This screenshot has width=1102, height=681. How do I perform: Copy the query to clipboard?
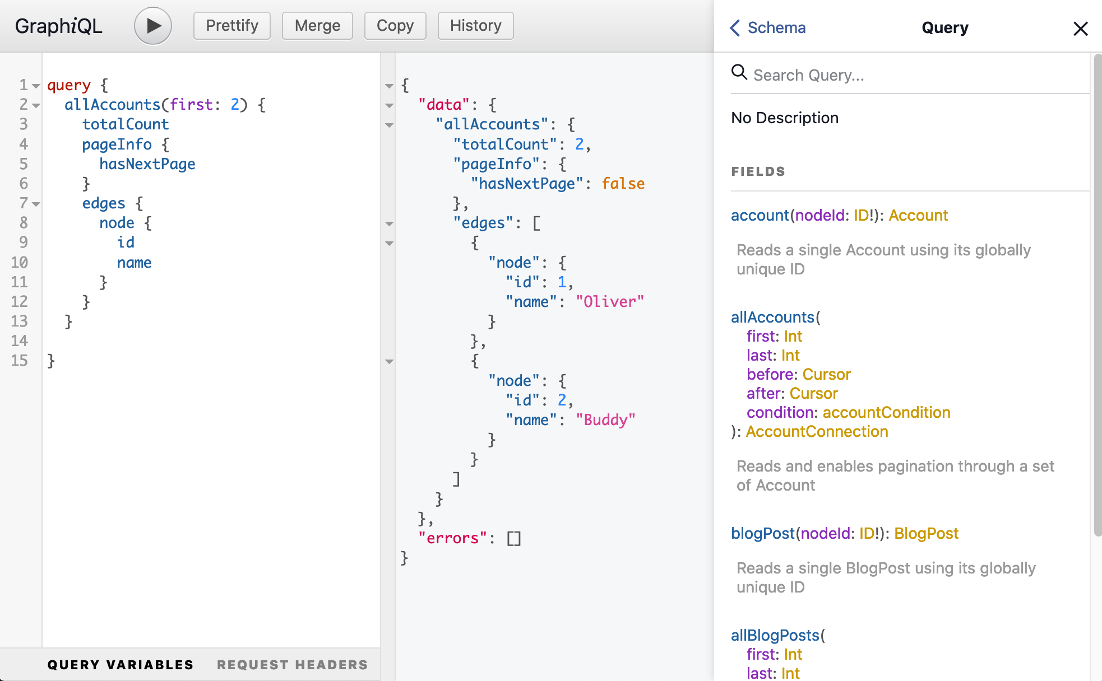(x=395, y=26)
